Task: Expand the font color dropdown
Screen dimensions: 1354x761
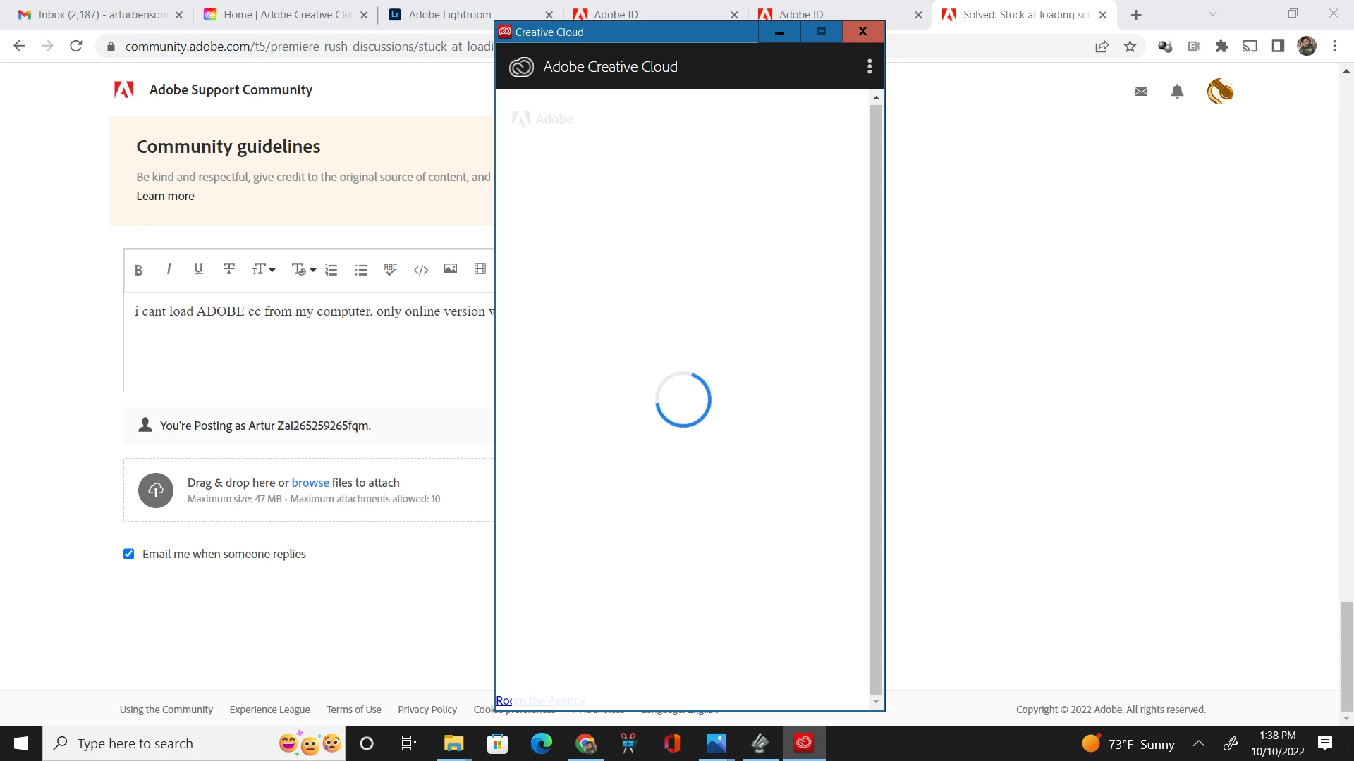Action: [304, 270]
